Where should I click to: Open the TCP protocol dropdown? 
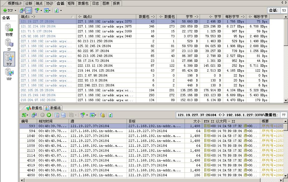click(x=10, y=10)
